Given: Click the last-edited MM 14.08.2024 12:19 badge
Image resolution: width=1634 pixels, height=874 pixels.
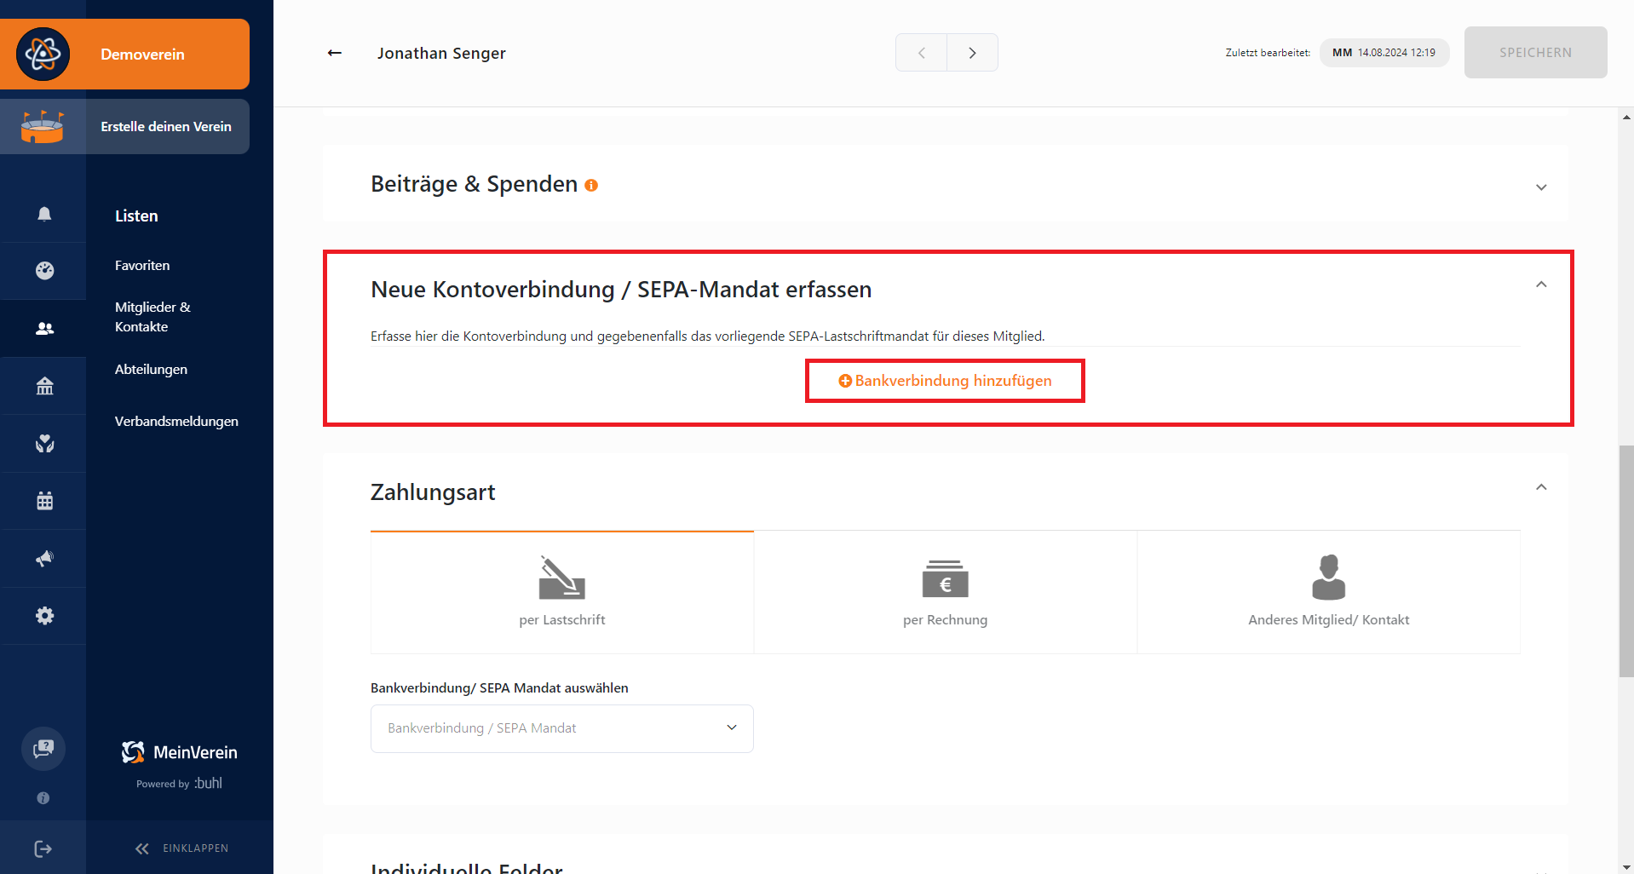Looking at the screenshot, I should click(1384, 53).
